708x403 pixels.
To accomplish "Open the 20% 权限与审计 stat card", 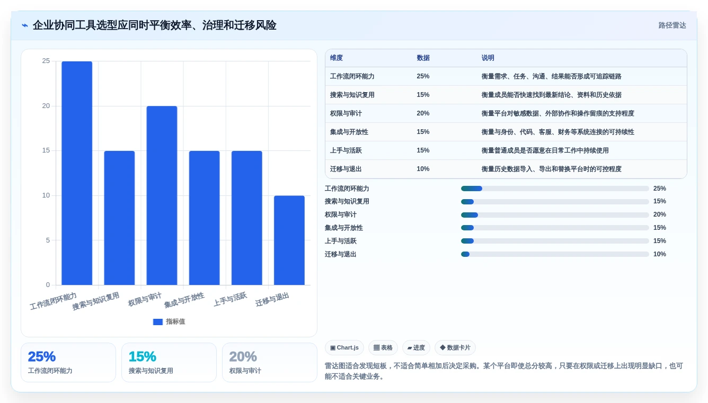I will click(x=270, y=363).
